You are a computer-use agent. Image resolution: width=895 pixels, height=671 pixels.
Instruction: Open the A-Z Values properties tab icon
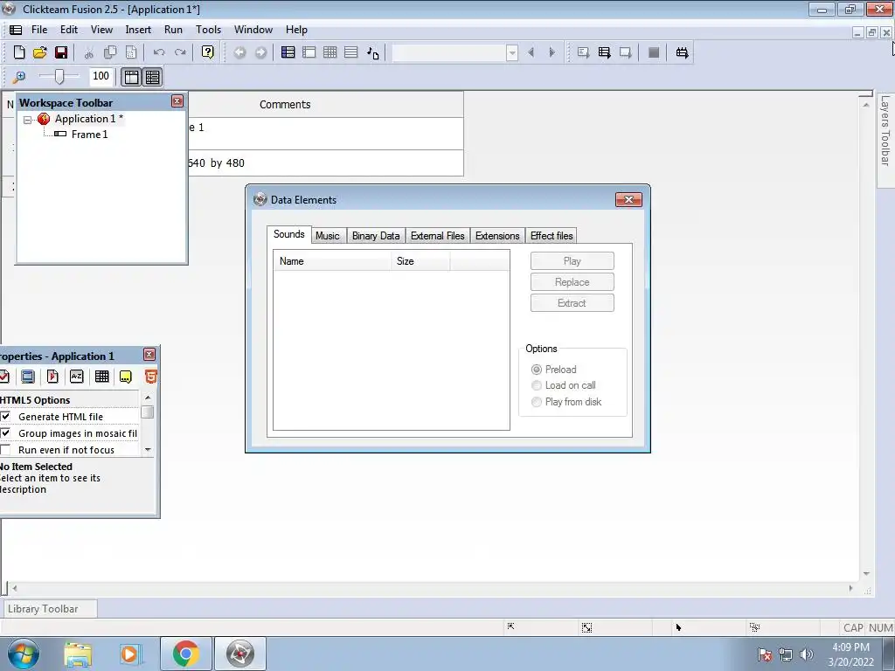[x=77, y=377]
